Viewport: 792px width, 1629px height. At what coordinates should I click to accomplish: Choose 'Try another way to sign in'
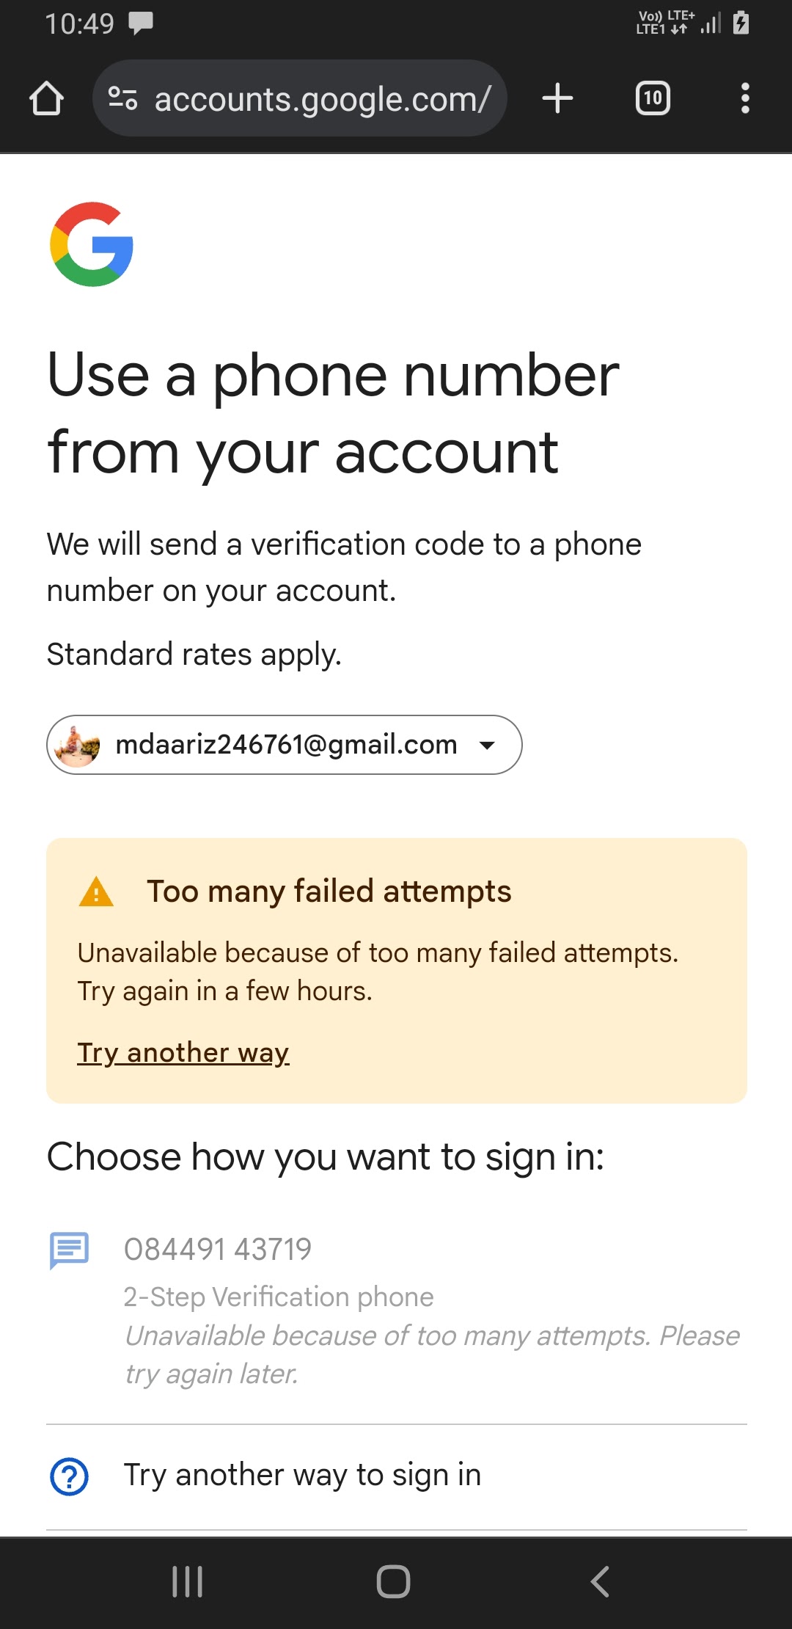point(302,1475)
